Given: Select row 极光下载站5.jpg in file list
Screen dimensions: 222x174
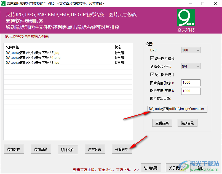Looking at the screenshot, I should (68, 53).
